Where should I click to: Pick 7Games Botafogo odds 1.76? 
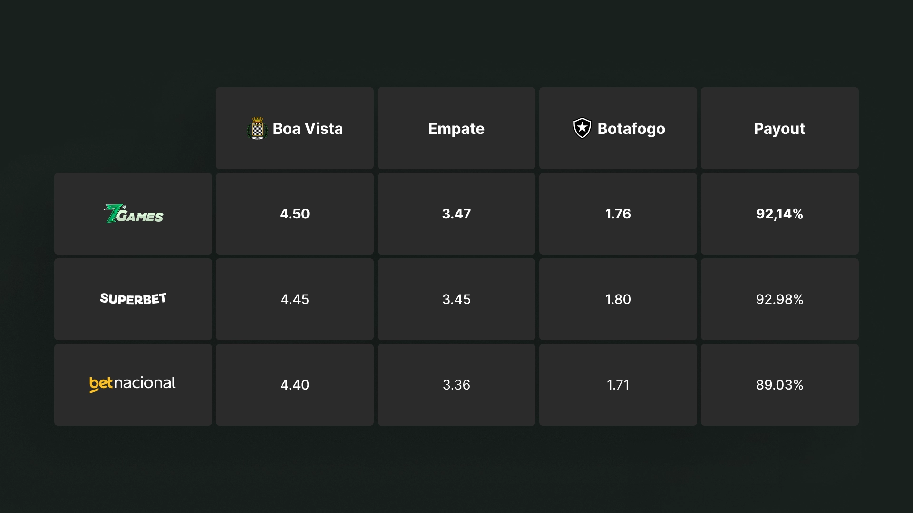tap(618, 214)
